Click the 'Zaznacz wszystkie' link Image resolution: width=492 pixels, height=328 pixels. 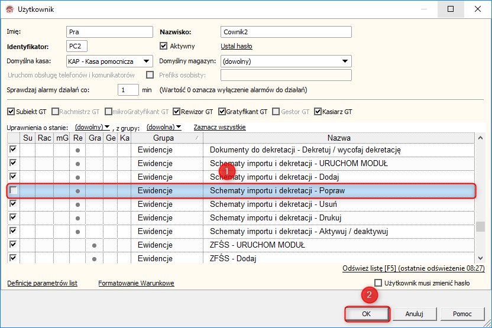219,127
